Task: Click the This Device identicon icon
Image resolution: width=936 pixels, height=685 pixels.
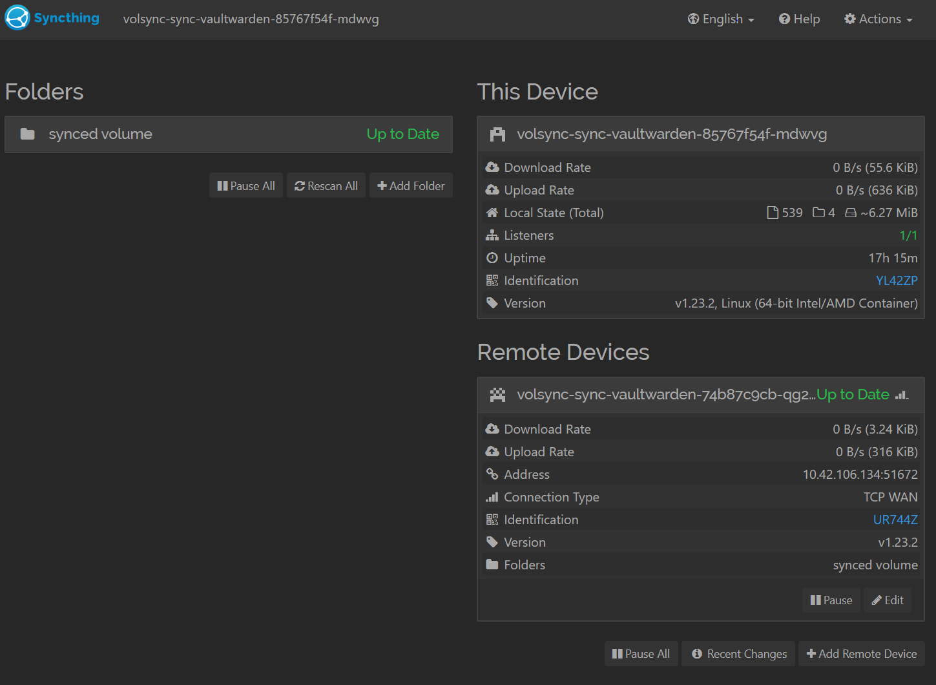Action: pyautogui.click(x=497, y=134)
